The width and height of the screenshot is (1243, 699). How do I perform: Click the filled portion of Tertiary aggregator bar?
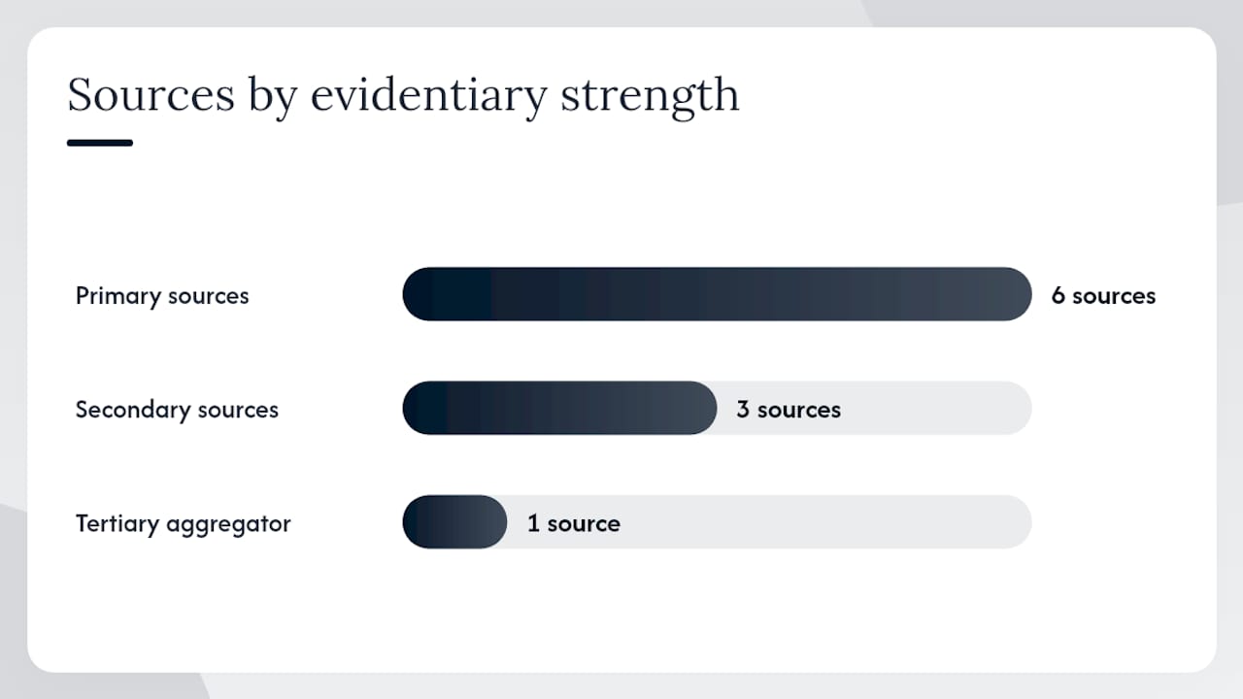[x=454, y=522]
